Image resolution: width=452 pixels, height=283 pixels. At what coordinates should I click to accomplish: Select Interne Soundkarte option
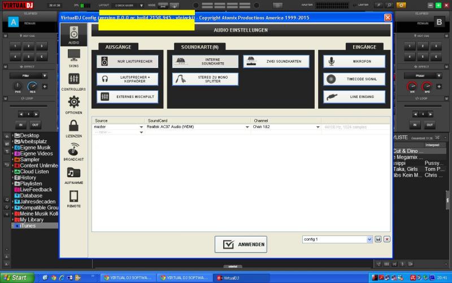click(x=205, y=62)
